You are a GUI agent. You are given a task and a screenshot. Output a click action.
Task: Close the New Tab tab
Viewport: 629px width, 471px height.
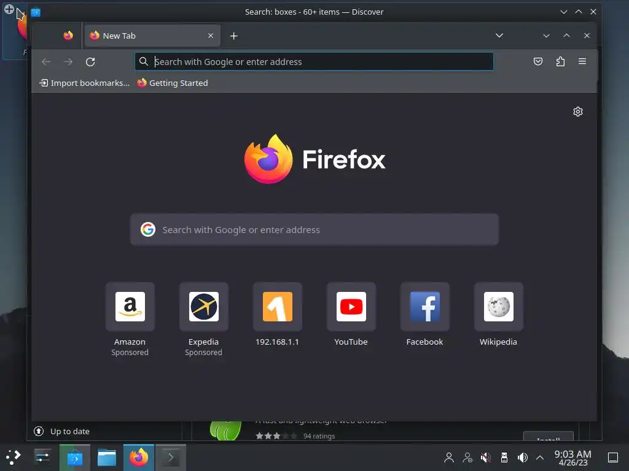pyautogui.click(x=211, y=36)
